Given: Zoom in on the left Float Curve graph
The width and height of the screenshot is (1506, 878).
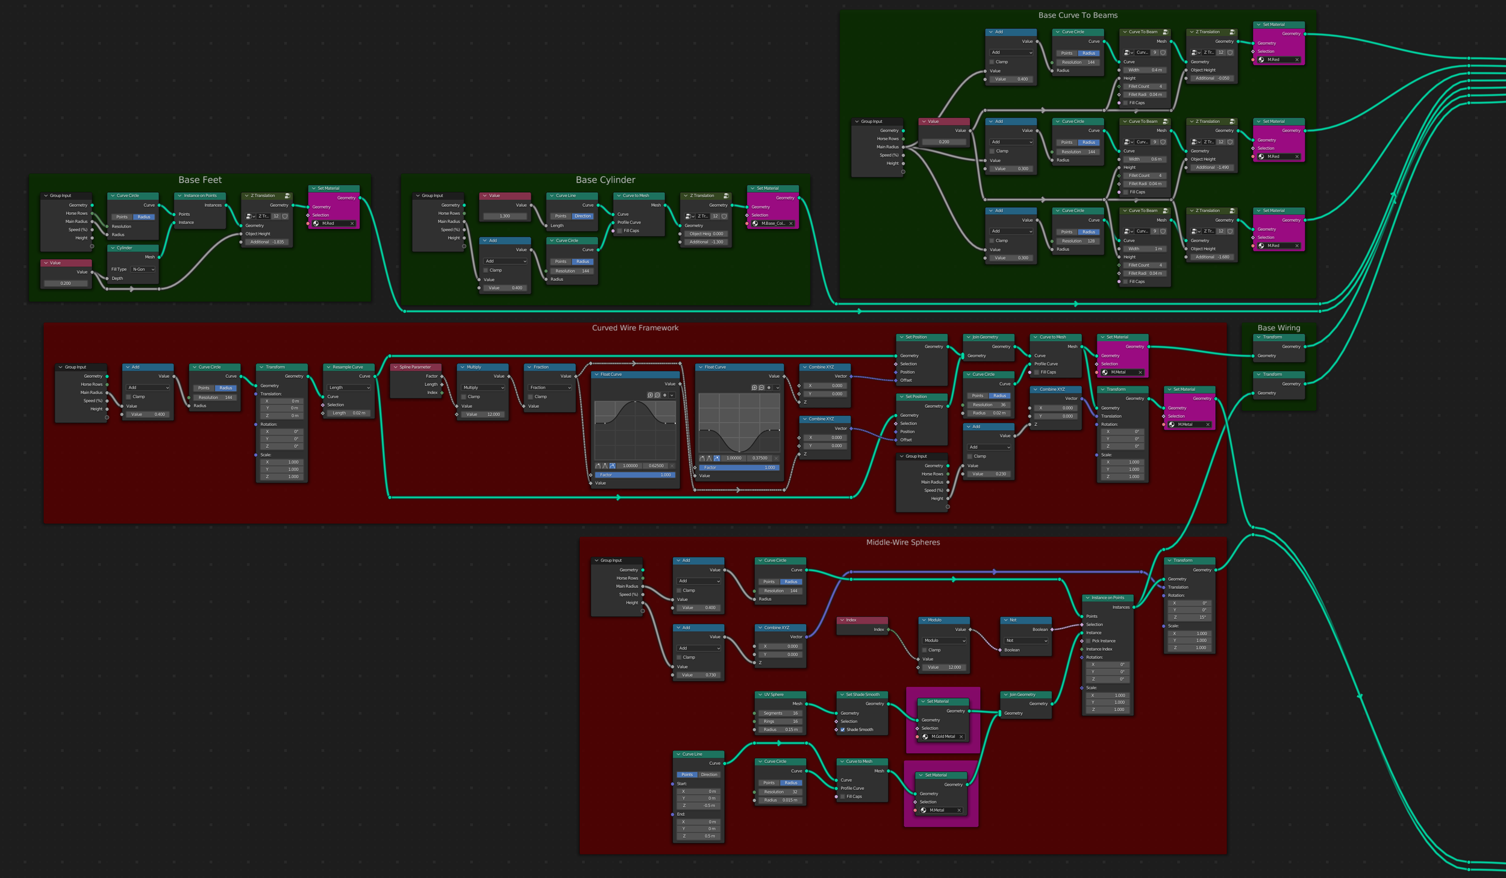Looking at the screenshot, I should tap(650, 395).
